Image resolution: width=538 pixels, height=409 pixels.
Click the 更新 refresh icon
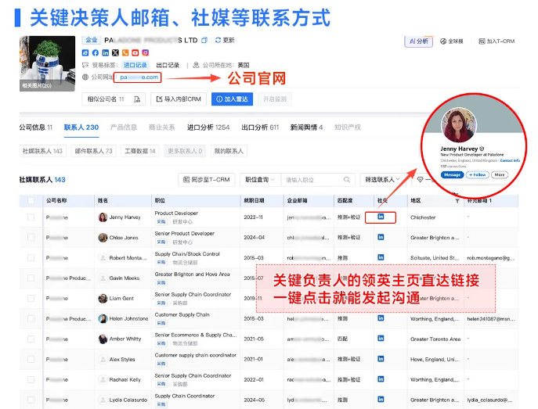pyautogui.click(x=217, y=40)
